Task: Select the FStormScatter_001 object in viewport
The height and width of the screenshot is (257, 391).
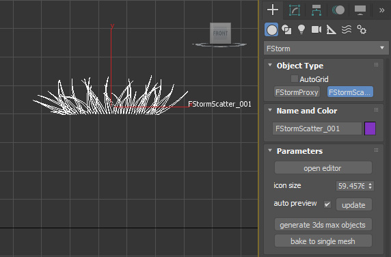Action: pyautogui.click(x=111, y=96)
